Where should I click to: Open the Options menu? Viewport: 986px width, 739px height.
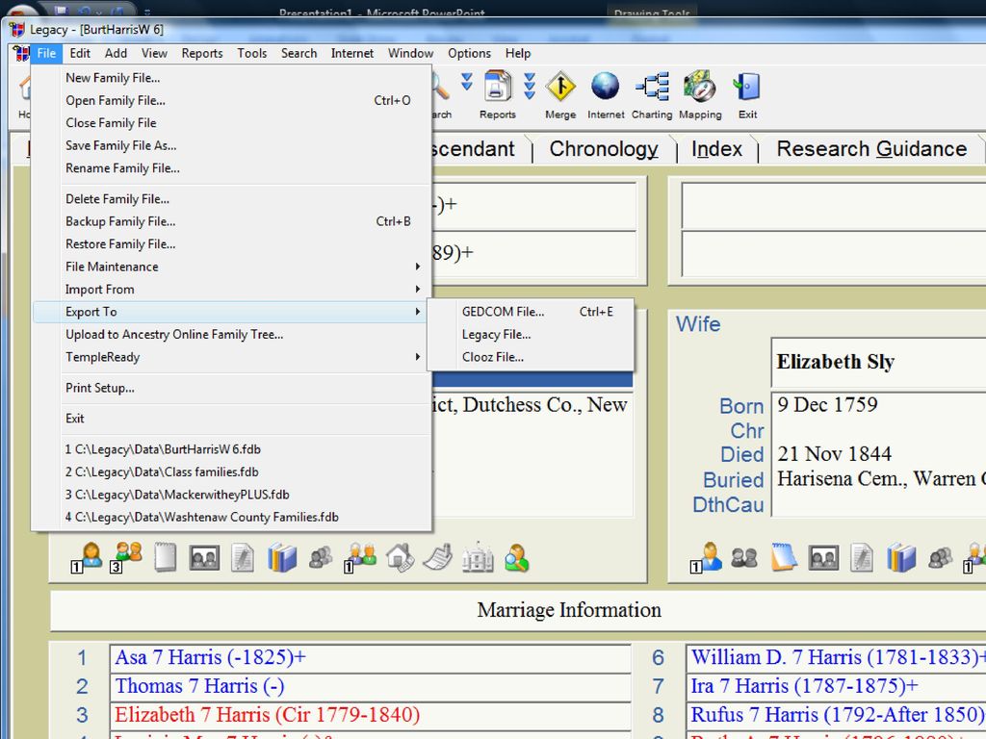(x=469, y=54)
